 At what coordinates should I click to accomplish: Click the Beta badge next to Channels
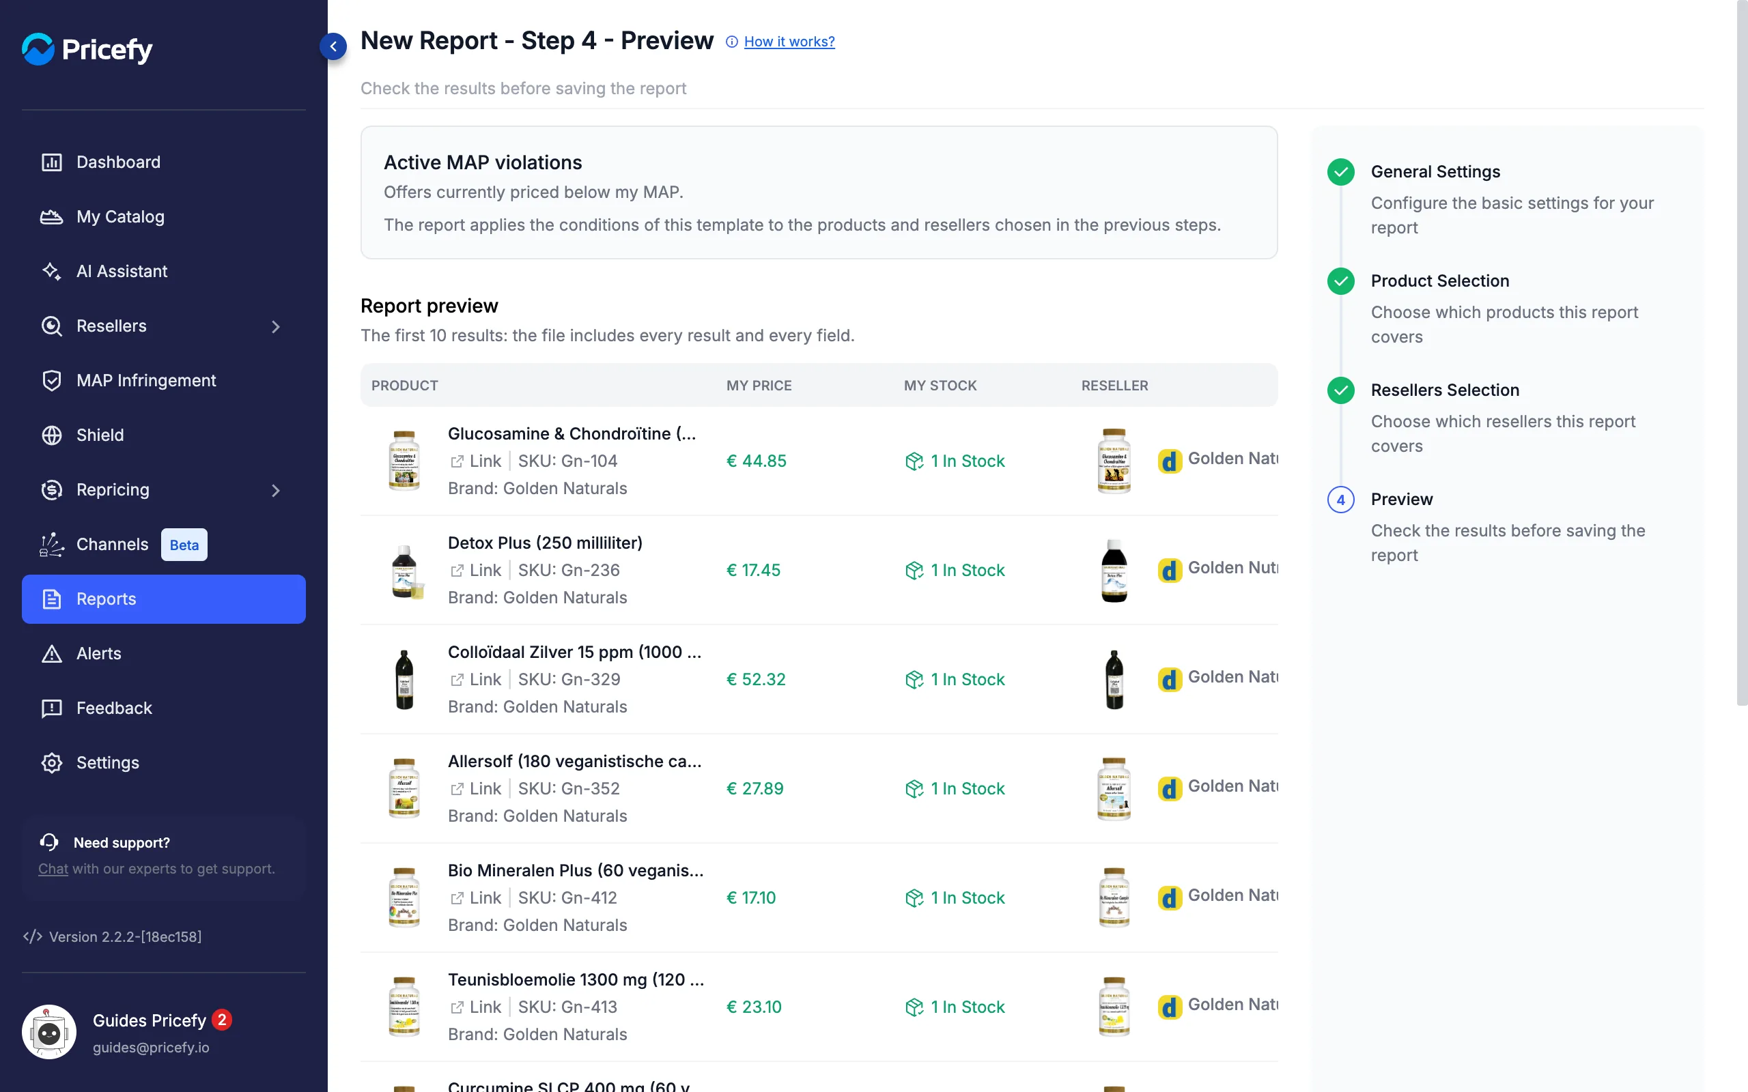(184, 545)
